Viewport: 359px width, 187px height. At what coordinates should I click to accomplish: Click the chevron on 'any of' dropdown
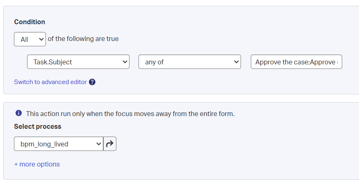[236, 62]
